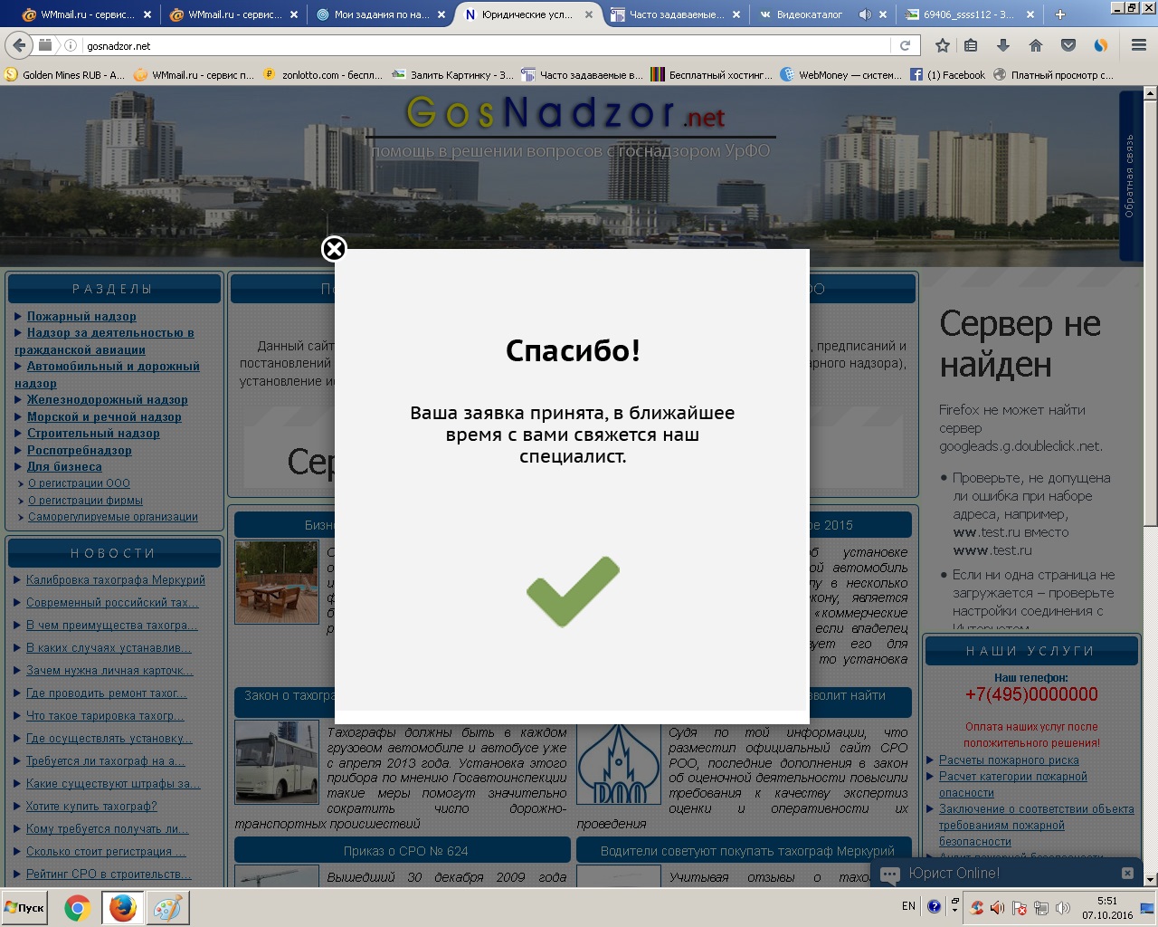Screen dimensions: 1158x927
Task: Mute the Видеокаталог tab audio icon
Action: coord(865,14)
